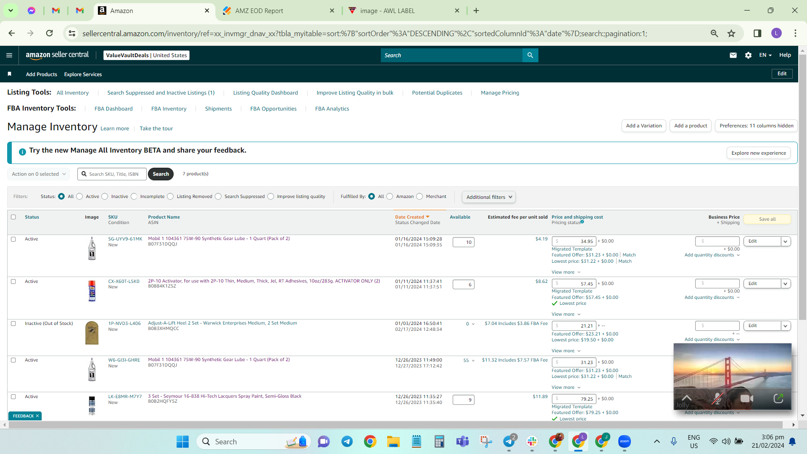Image resolution: width=807 pixels, height=454 pixels.
Task: Open the Additional filters dropdown
Action: click(489, 197)
